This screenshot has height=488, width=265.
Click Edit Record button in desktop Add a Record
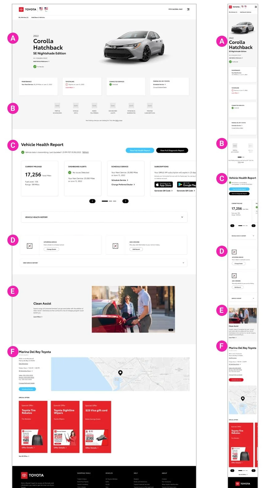[136, 249]
